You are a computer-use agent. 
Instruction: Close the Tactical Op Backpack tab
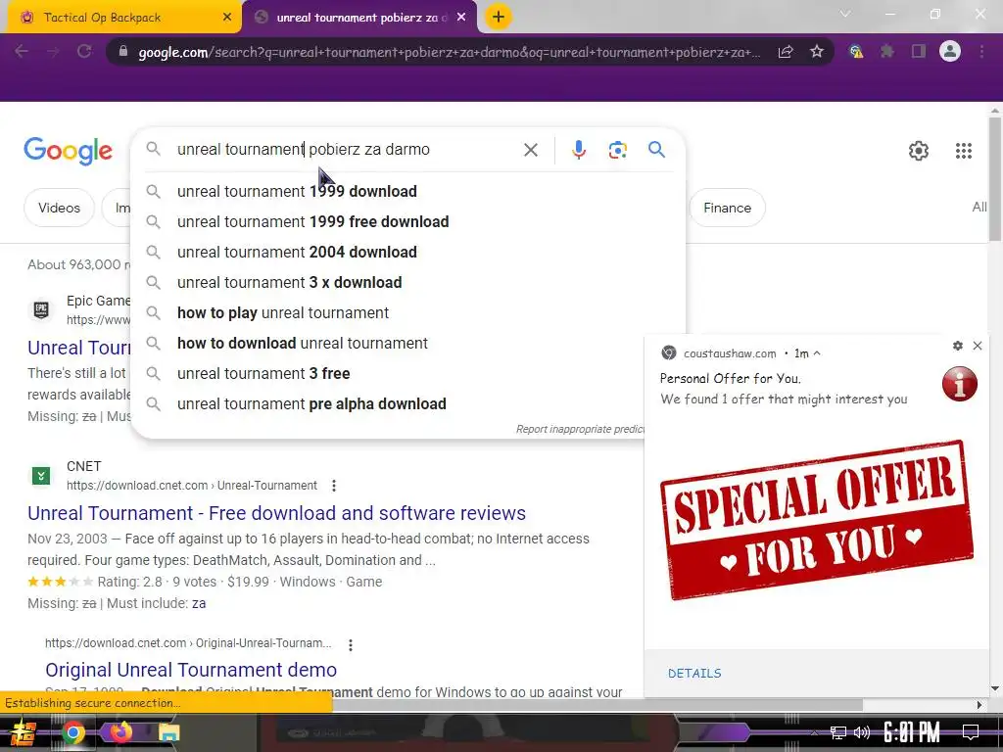(227, 18)
